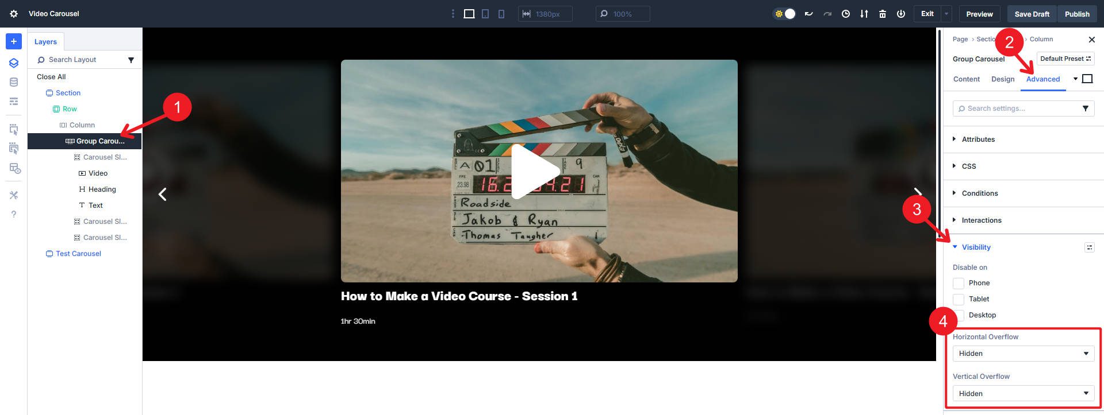1104x415 pixels.
Task: Open the Vertical Overflow dropdown
Action: point(1023,394)
